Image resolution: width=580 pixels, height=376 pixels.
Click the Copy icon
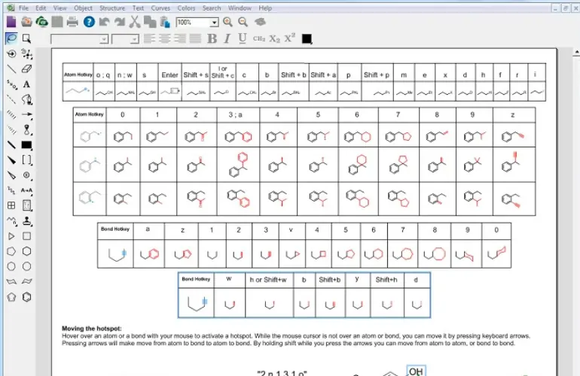pyautogui.click(x=150, y=22)
